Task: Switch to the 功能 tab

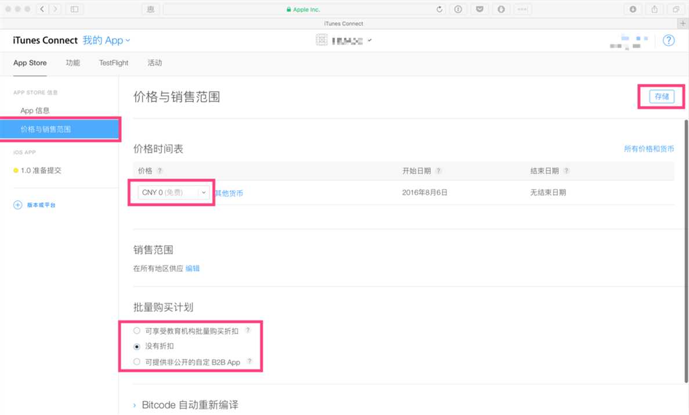Action: (73, 63)
